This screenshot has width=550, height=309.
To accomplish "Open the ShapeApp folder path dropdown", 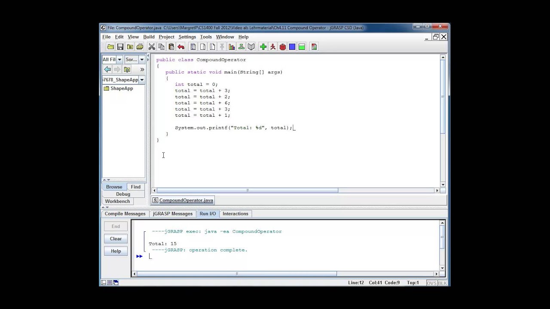I will pos(142,80).
